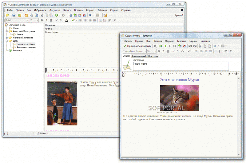Click Применить и закрыть button
Viewport: 246px width, 163px height.
137,46
